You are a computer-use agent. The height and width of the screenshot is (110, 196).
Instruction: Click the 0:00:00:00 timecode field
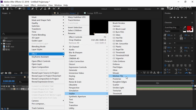point(9,81)
